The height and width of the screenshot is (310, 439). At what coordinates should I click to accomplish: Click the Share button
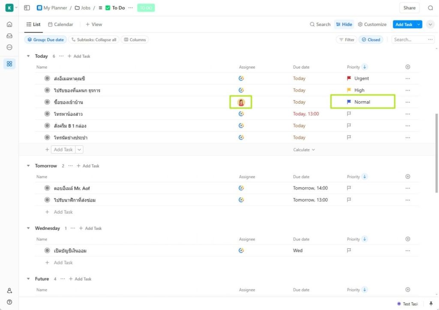409,8
